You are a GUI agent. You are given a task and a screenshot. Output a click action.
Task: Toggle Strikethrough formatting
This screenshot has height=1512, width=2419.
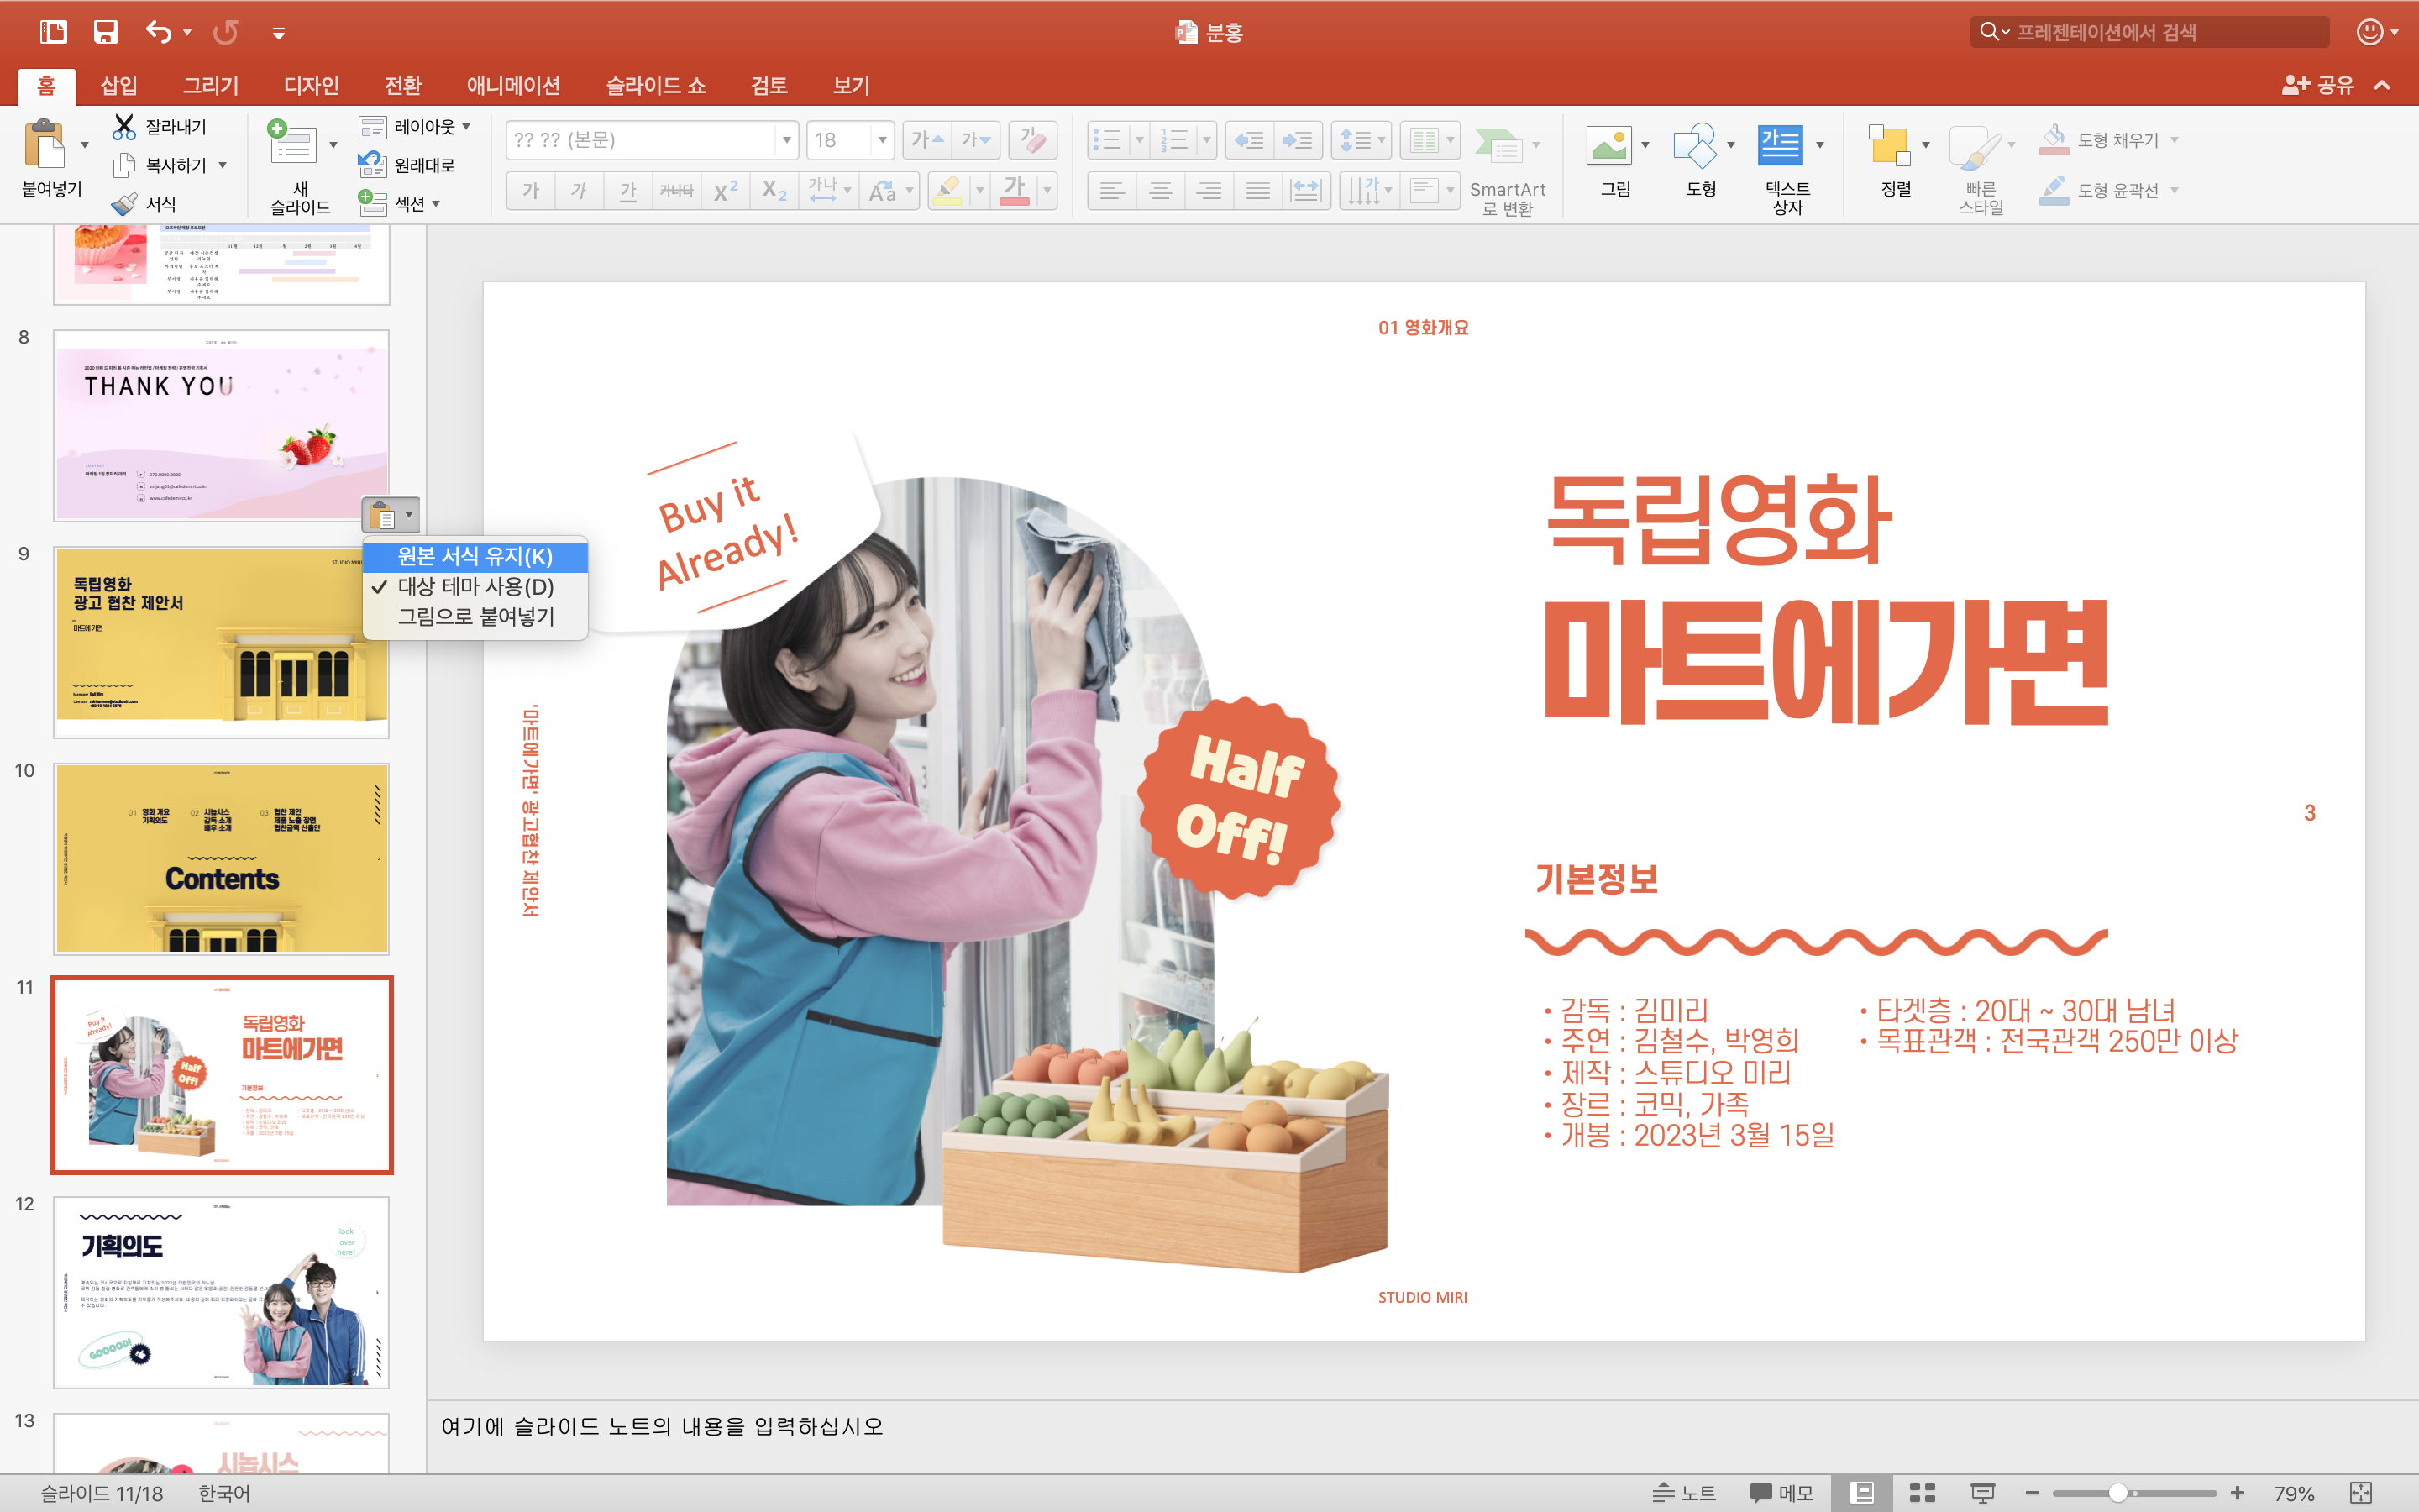tap(677, 190)
